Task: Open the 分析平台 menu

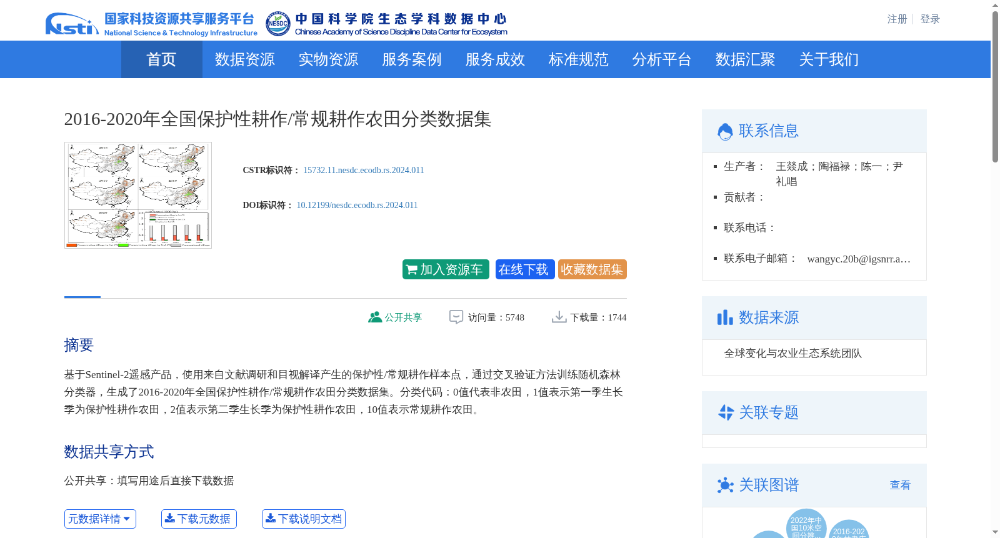Action: click(662, 59)
